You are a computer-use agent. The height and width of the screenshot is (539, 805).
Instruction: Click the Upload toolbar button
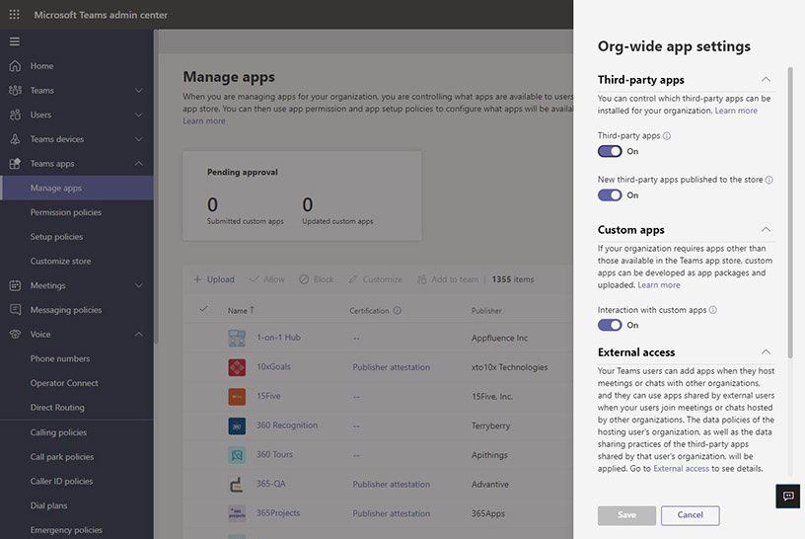pyautogui.click(x=213, y=279)
